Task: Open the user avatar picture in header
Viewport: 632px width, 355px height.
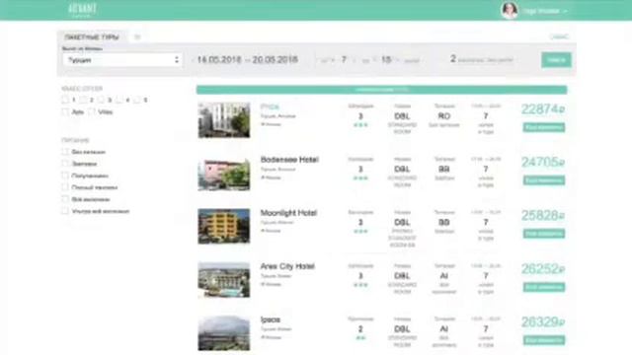Action: [510, 11]
